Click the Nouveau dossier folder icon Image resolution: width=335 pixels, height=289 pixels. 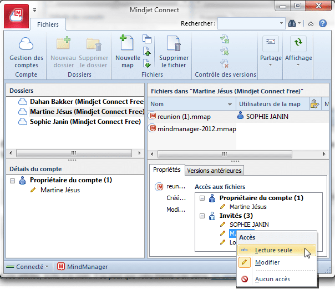coord(63,43)
